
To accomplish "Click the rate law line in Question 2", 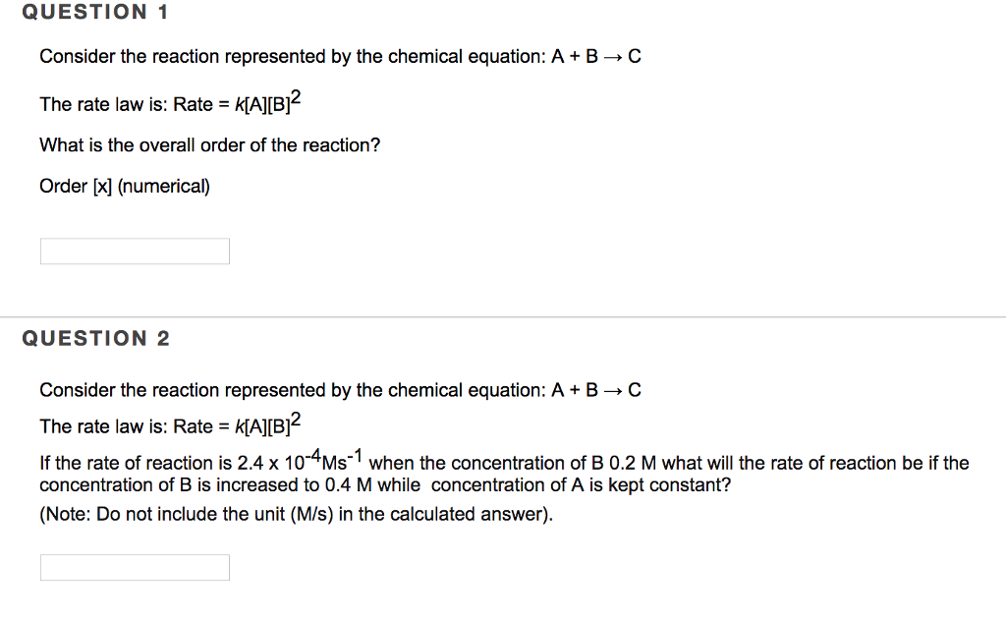I will [x=174, y=425].
